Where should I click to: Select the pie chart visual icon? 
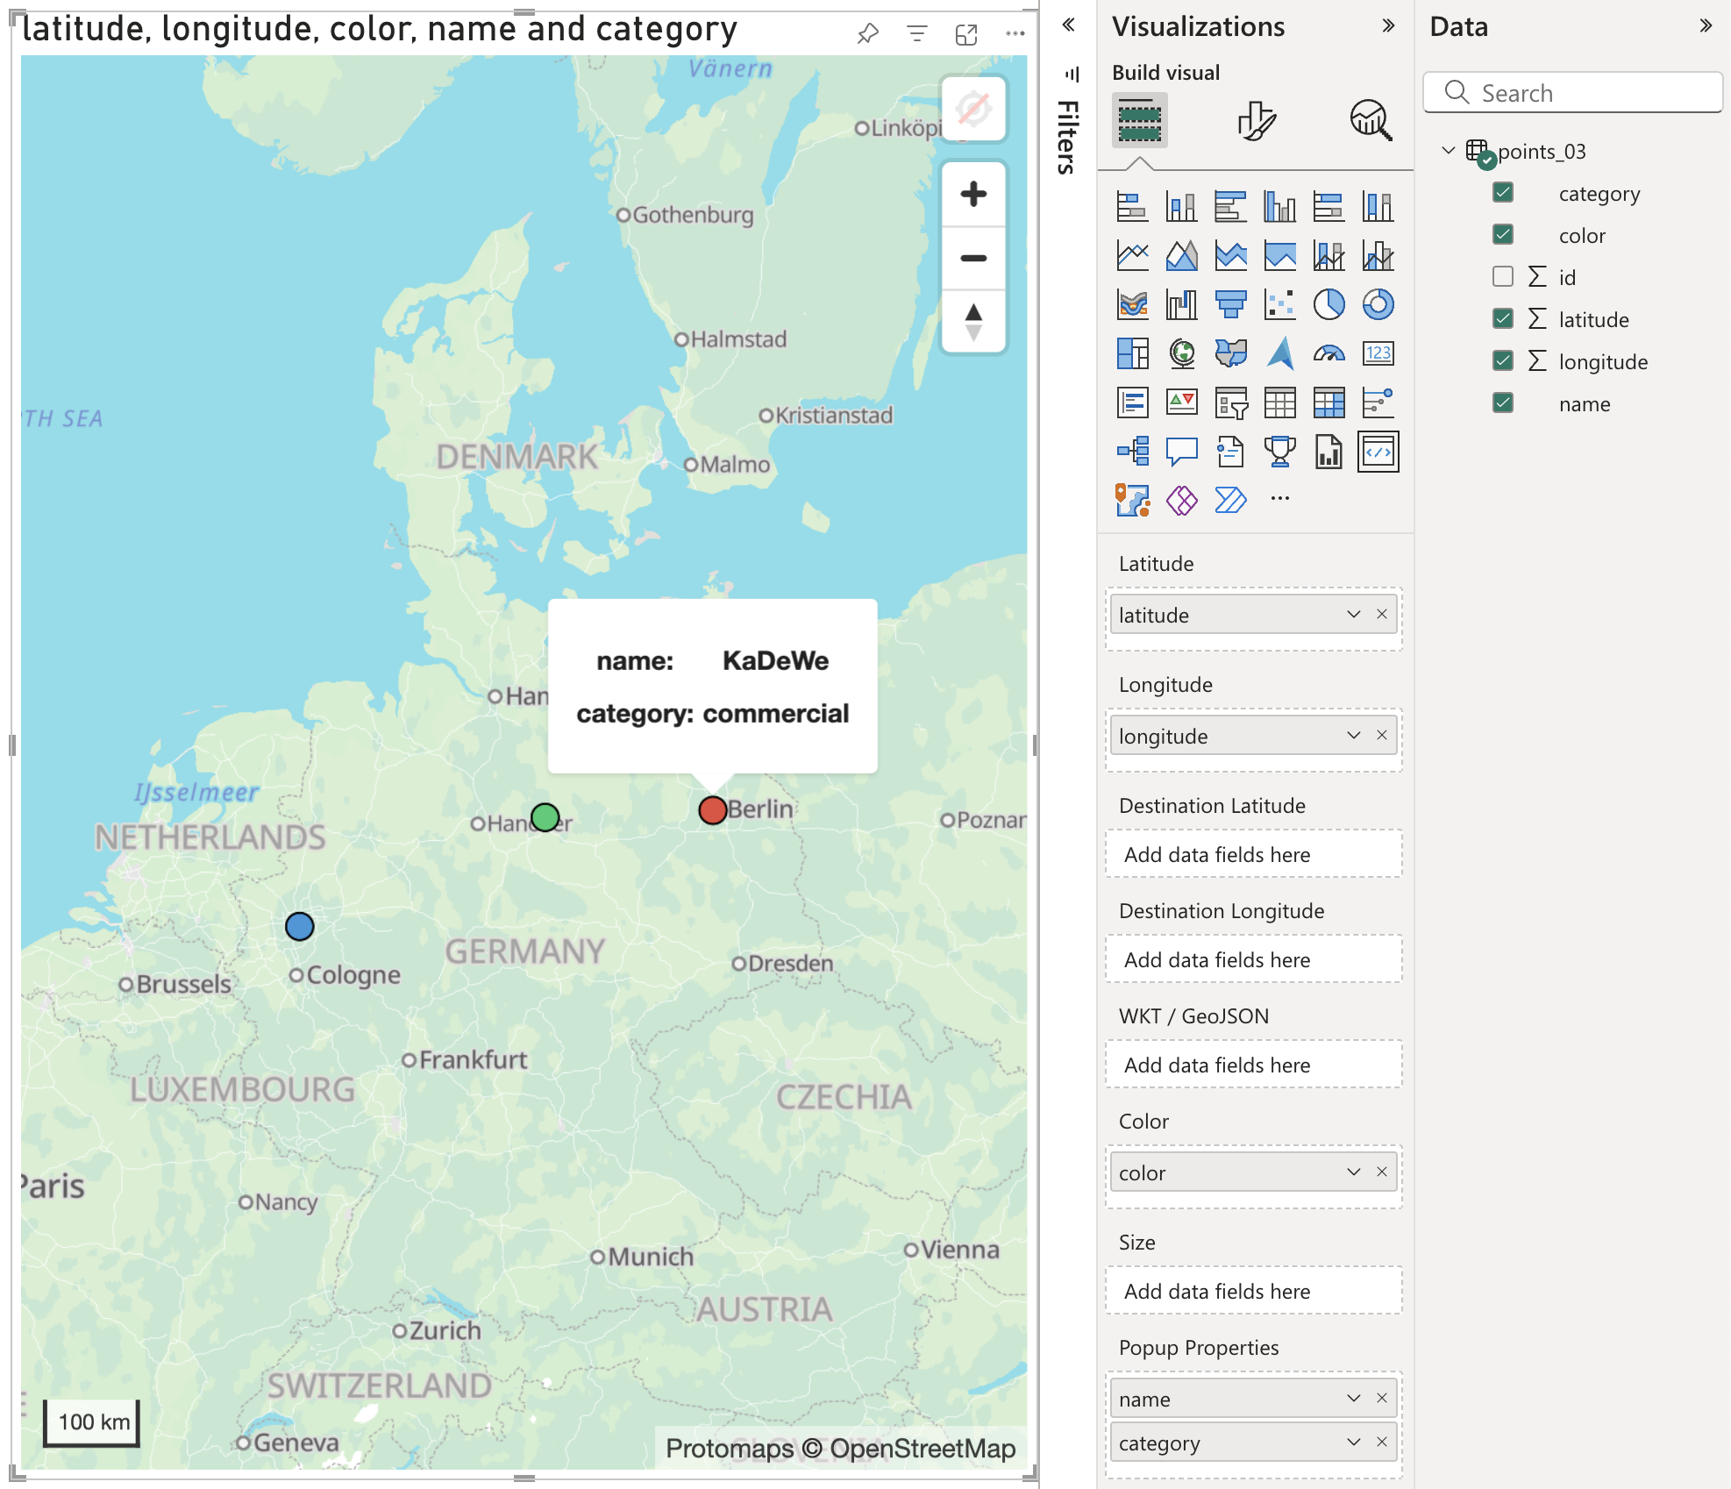[1329, 304]
